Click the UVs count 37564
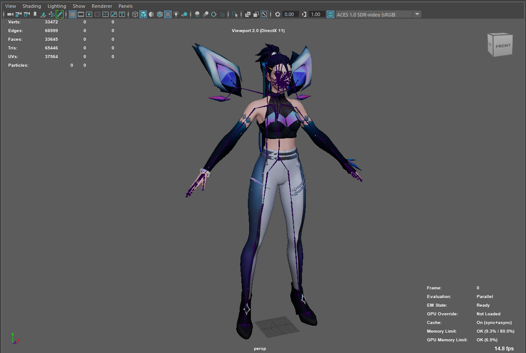This screenshot has height=353, width=526. pos(51,57)
